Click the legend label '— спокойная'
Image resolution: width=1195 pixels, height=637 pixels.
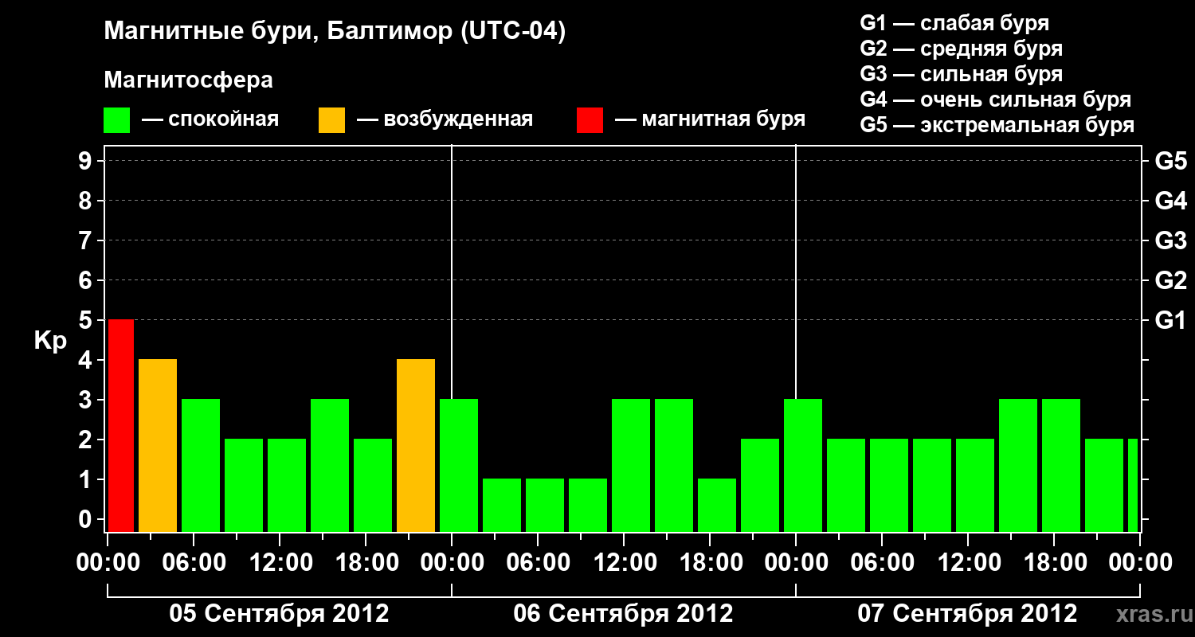coord(210,119)
